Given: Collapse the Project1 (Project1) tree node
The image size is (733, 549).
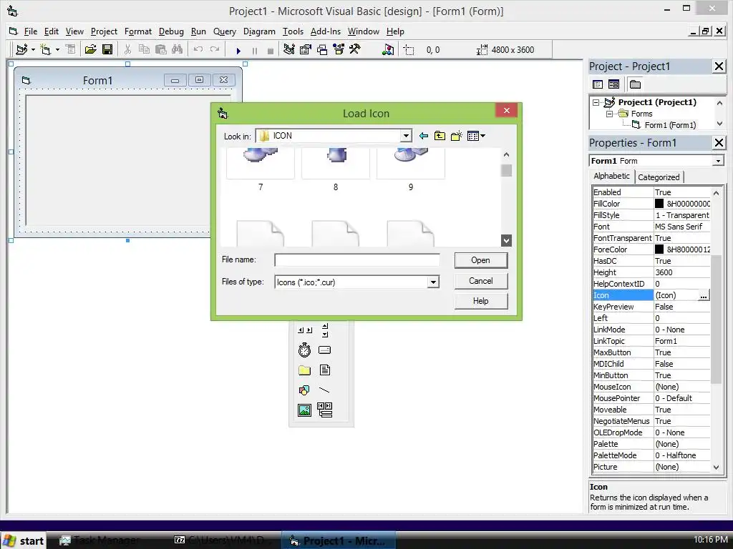Looking at the screenshot, I should [596, 102].
